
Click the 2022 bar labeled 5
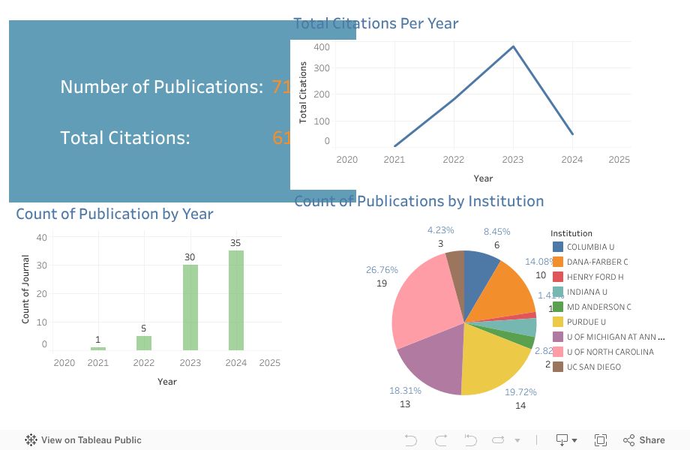144,343
